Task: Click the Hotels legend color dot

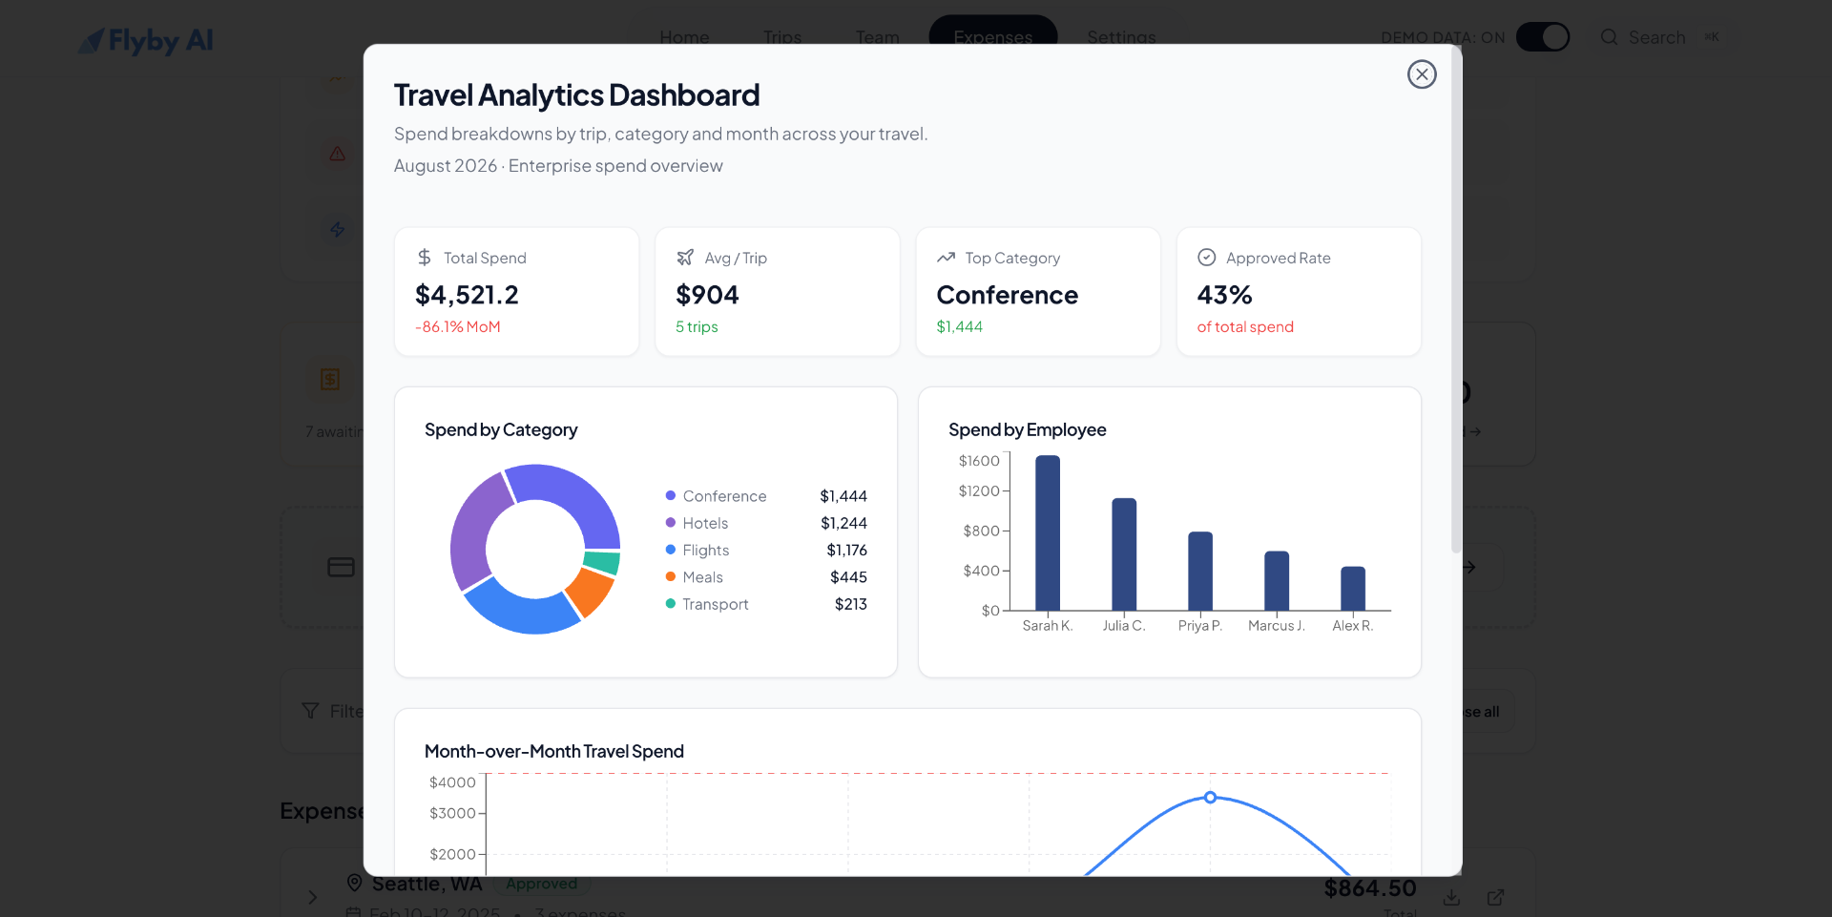Action: click(x=671, y=523)
